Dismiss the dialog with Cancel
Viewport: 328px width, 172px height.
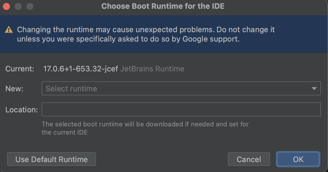pos(249,159)
